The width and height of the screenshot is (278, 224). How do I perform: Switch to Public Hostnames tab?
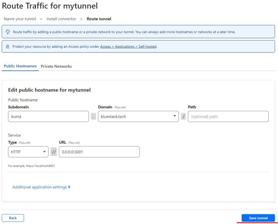click(20, 66)
